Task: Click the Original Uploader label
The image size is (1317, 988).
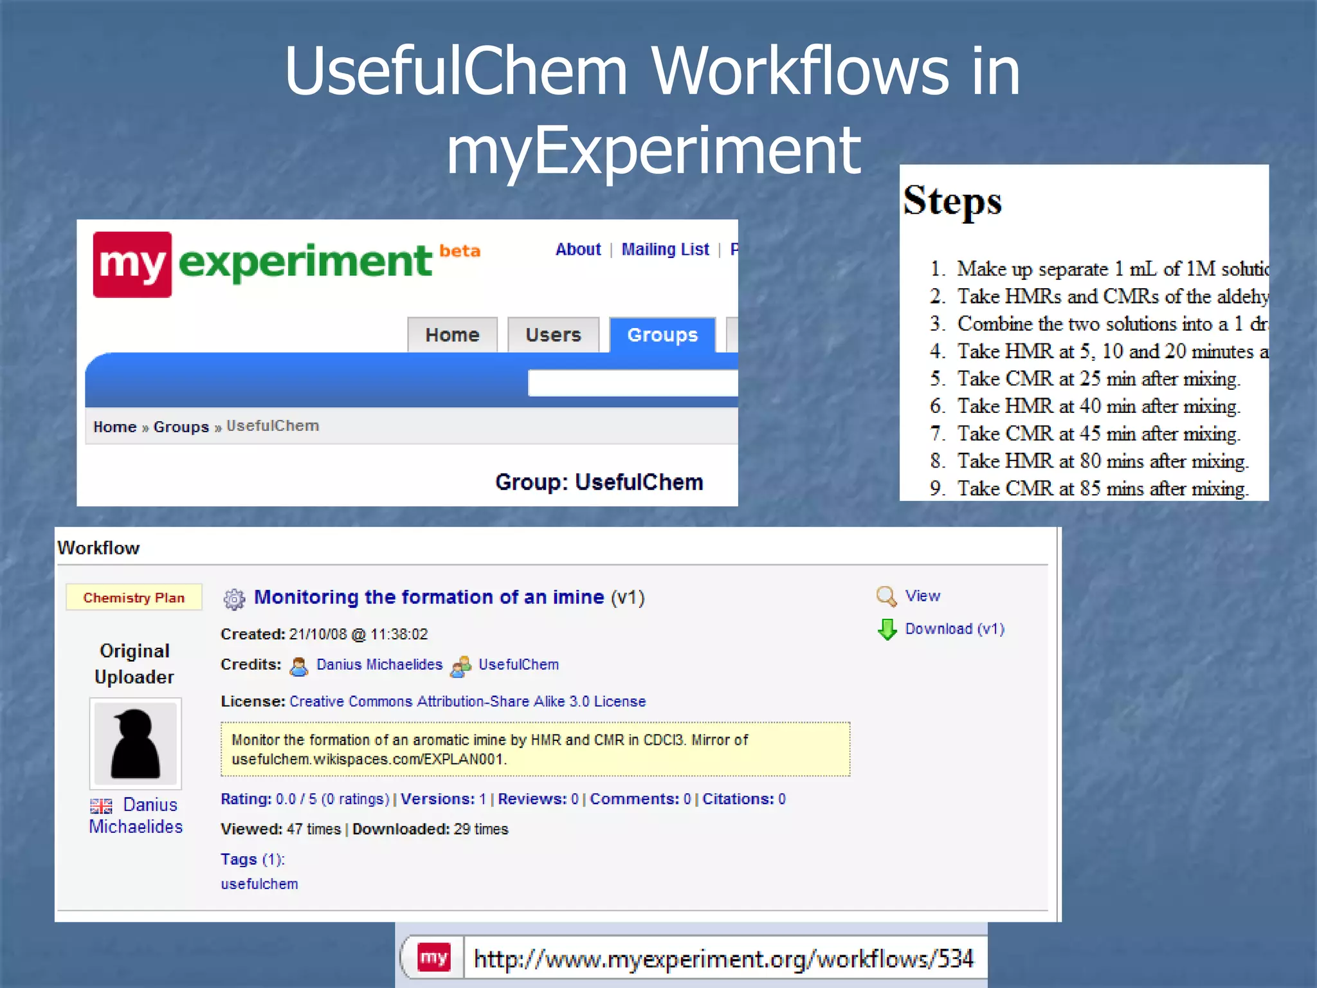Action: [x=134, y=664]
